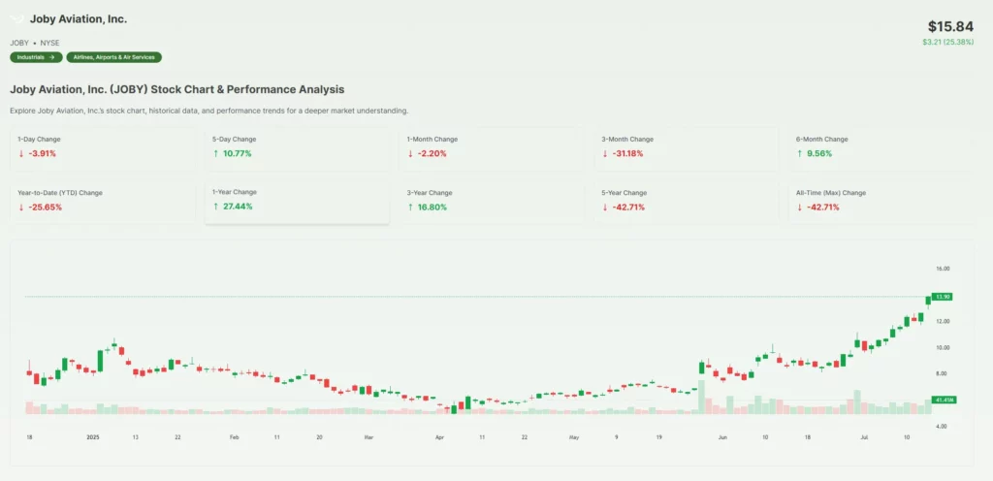Click the 1-Month Change down arrow icon
This screenshot has height=481, width=993.
click(x=410, y=153)
